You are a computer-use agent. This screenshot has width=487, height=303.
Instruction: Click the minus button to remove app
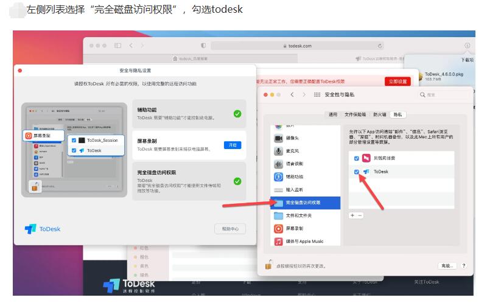tap(360, 215)
